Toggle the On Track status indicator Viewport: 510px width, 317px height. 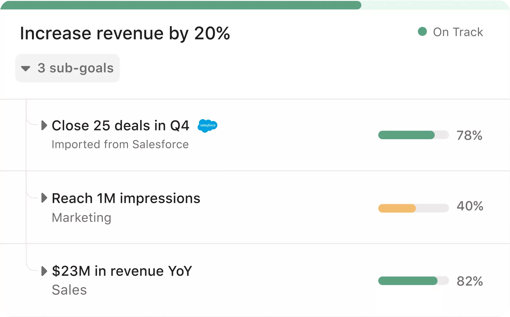pos(422,32)
